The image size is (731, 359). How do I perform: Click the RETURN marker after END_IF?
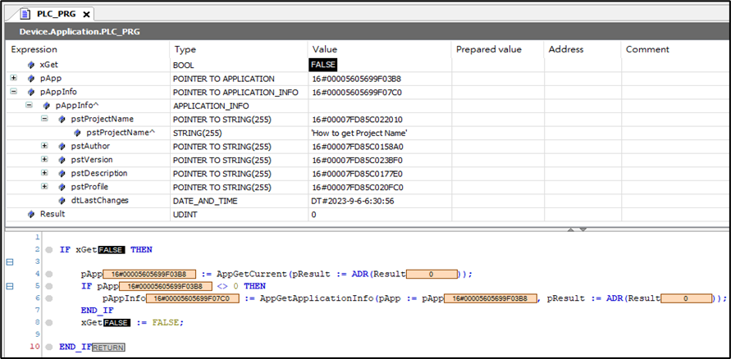point(107,348)
